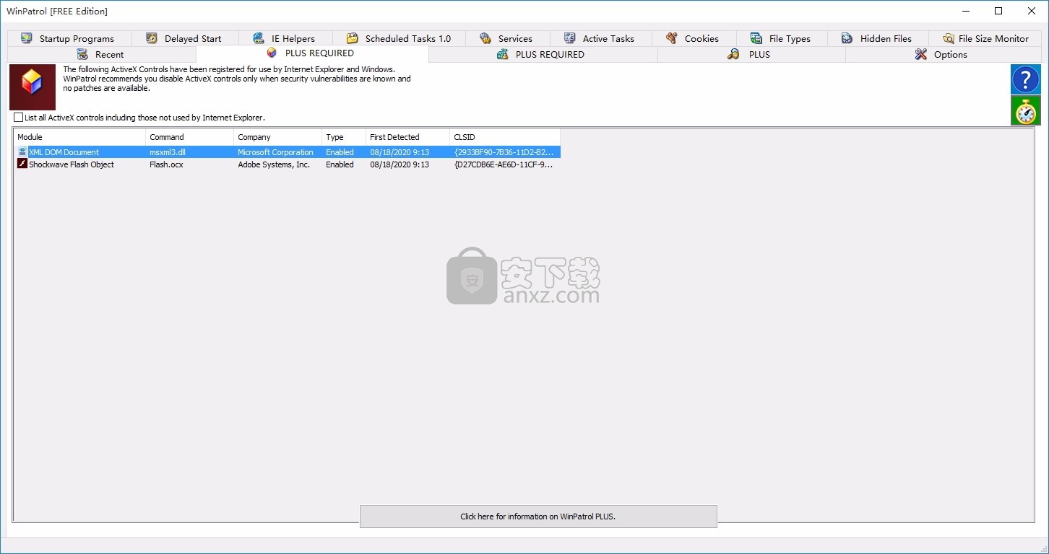
Task: Sort by First Detected column header
Action: (407, 137)
